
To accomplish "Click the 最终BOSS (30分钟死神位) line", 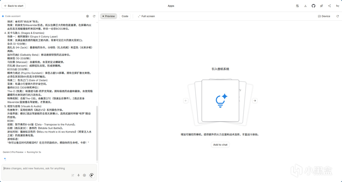I will click(x=23, y=88).
